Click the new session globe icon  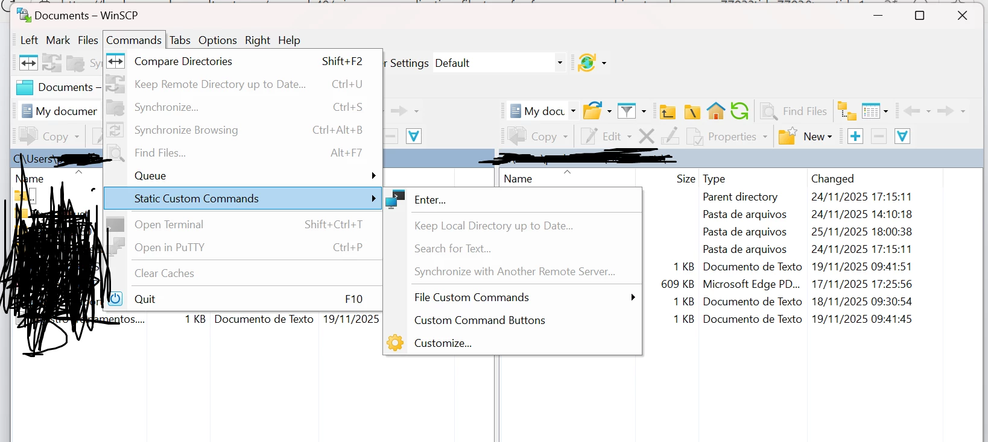(x=587, y=63)
